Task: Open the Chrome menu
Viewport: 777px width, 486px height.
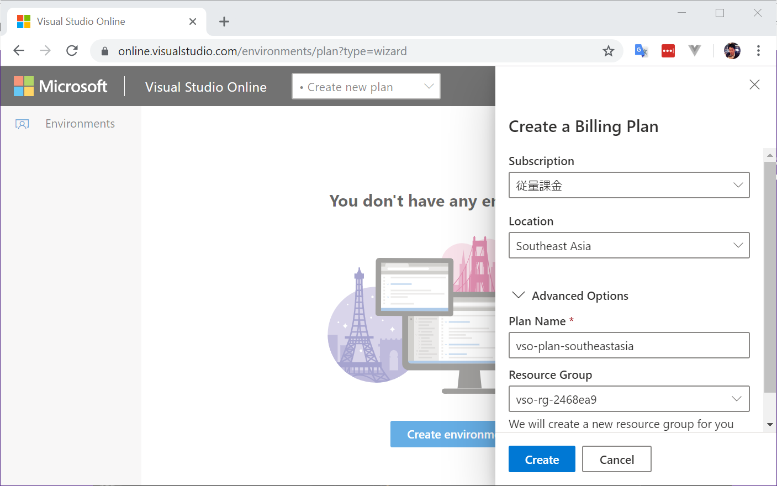Action: click(x=758, y=50)
